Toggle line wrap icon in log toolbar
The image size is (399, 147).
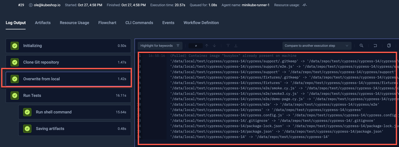coord(375,46)
